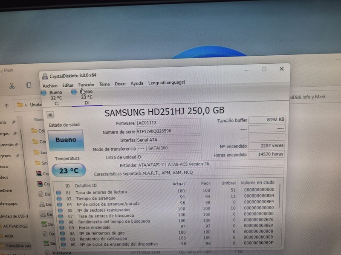
Task: Click the 2207 veces power-on count field
Action: [266, 146]
